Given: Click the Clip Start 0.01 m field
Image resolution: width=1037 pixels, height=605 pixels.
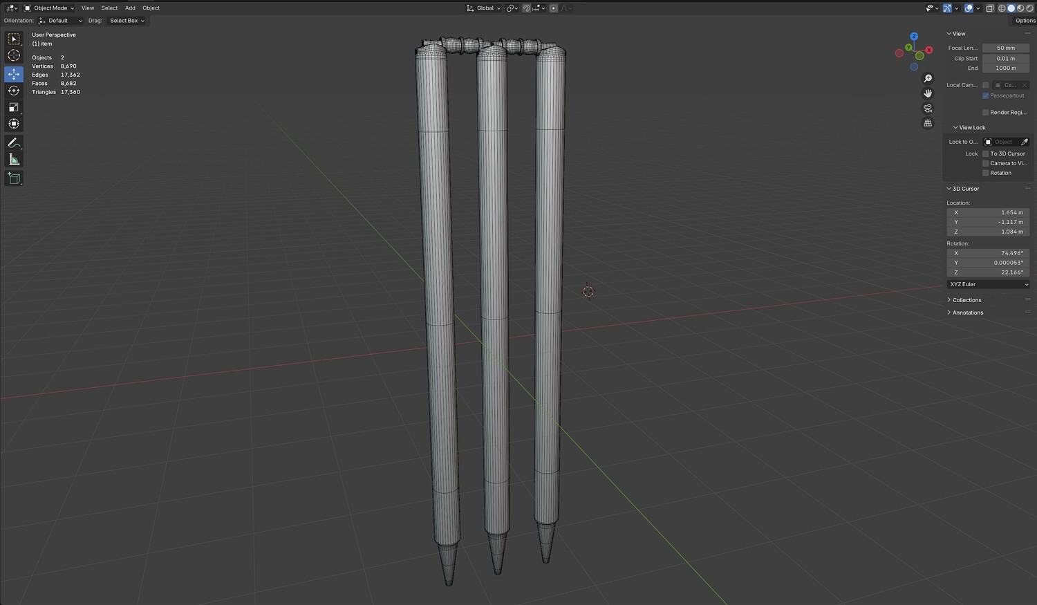Looking at the screenshot, I should (x=1006, y=59).
